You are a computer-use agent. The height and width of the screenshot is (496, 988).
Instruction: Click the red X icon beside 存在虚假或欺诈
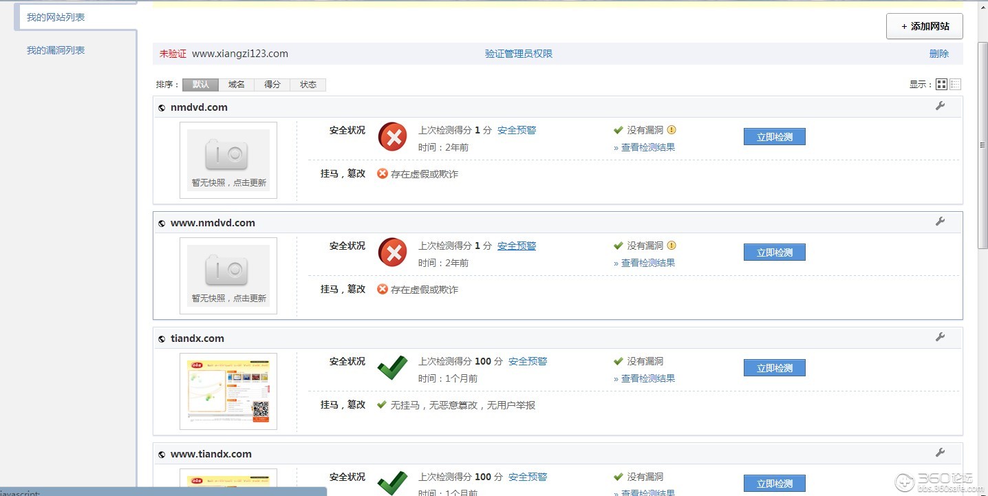(382, 174)
